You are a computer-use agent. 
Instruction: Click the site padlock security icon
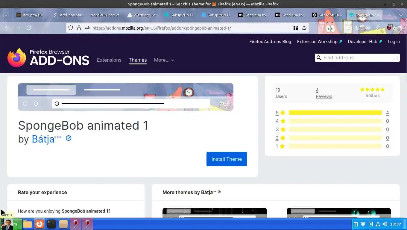click(79, 28)
